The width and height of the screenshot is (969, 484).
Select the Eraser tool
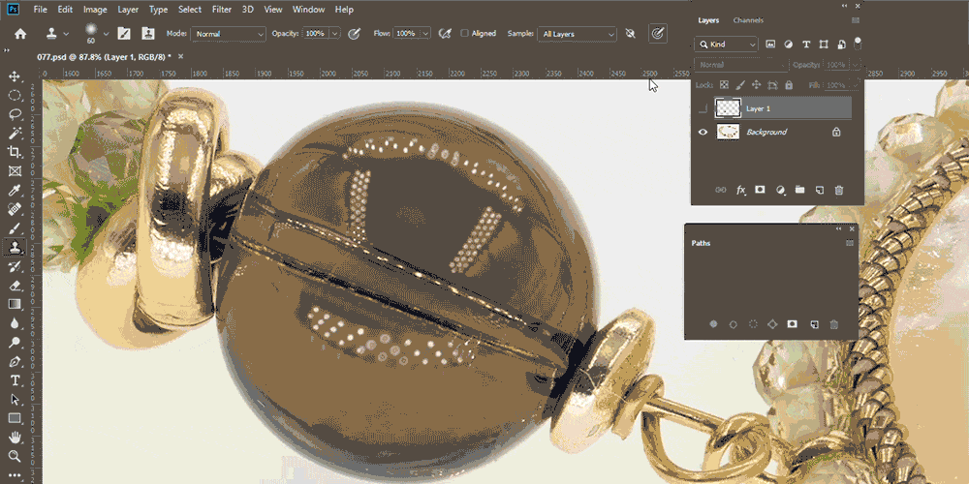[x=15, y=286]
